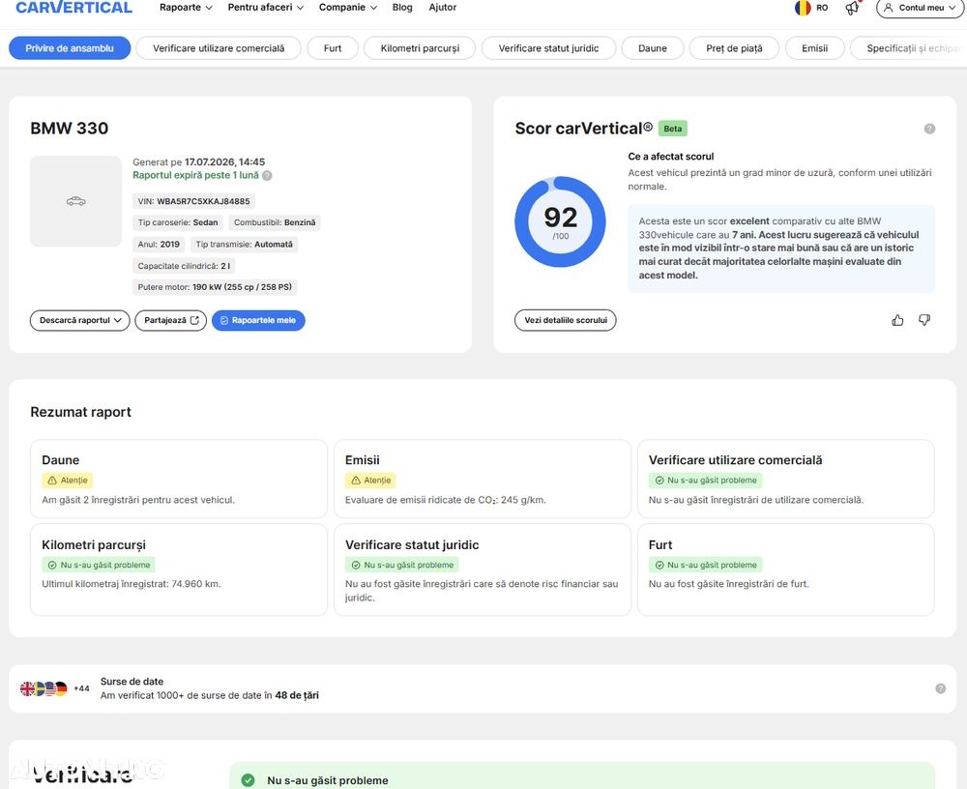967x789 pixels.
Task: Click the Atenție warning badge under Daune
Action: tap(68, 480)
